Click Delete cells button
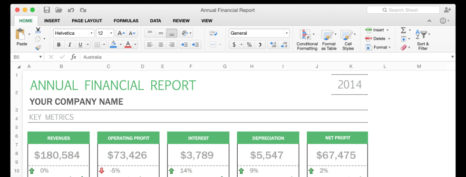Viewport: 466px width, 177px height. 378,39
